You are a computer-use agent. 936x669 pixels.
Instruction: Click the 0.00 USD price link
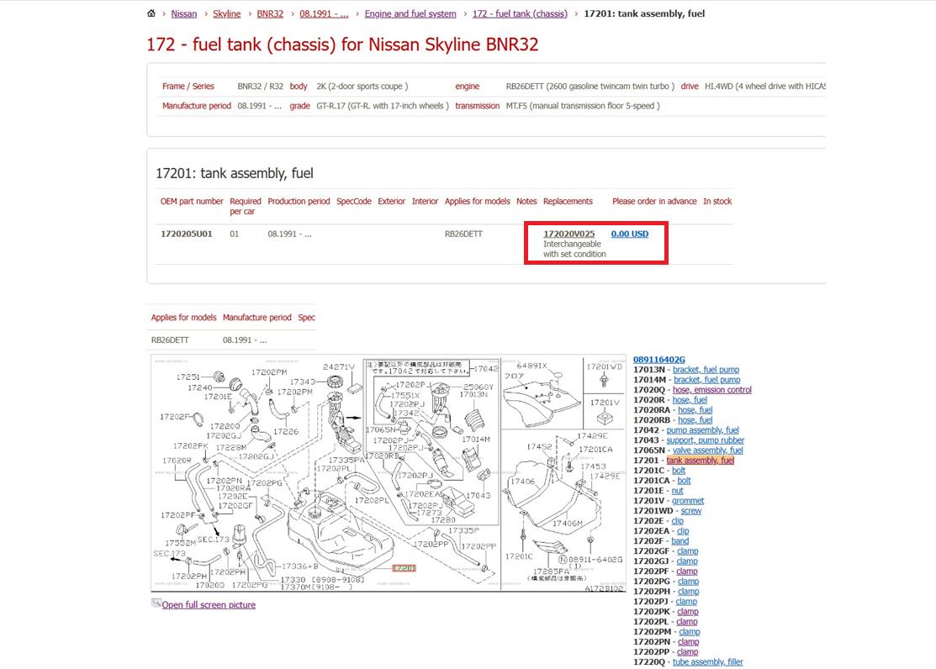click(630, 234)
